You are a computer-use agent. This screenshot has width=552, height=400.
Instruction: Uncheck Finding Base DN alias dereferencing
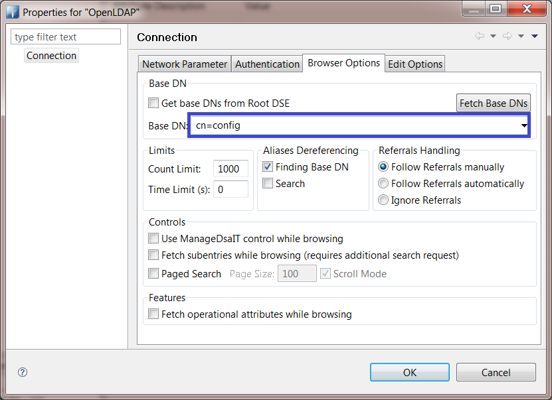[268, 167]
